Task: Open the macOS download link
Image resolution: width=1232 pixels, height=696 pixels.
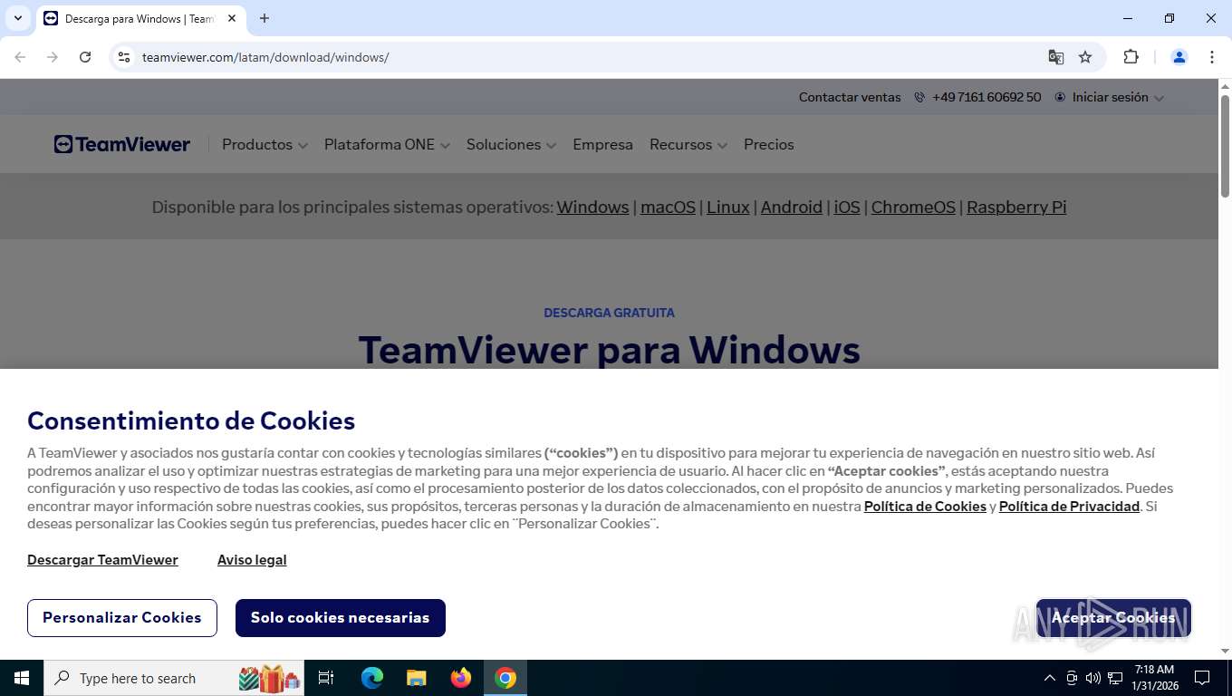Action: pyautogui.click(x=668, y=207)
